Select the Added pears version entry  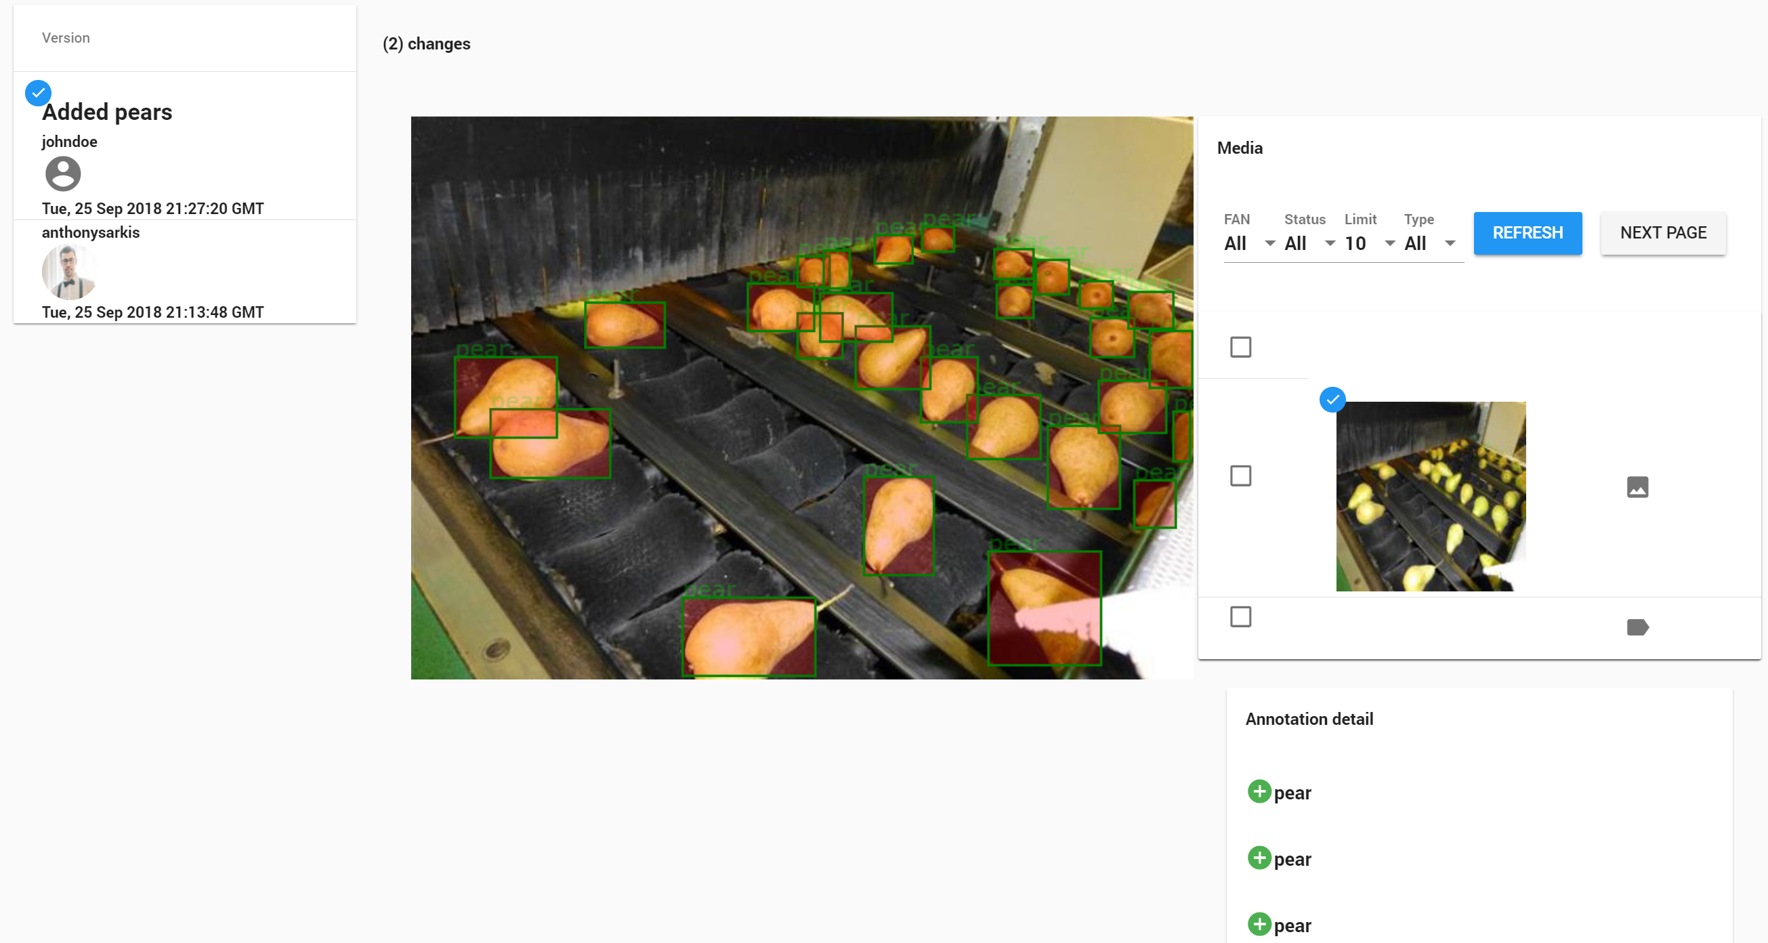106,112
